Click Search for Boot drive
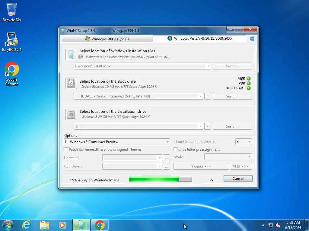 [233, 96]
